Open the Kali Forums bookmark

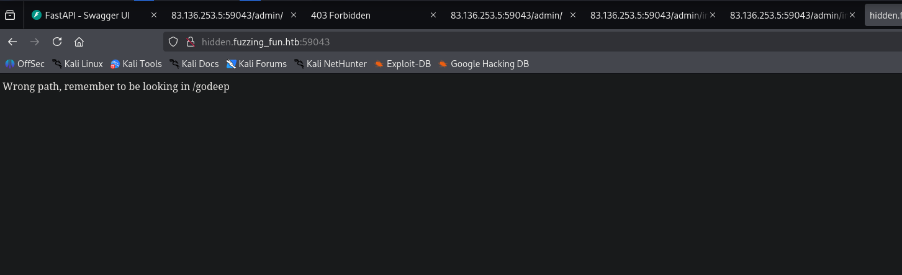point(256,64)
